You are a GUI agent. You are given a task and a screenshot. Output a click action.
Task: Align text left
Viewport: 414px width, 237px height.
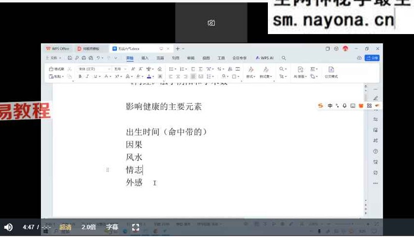[170, 76]
